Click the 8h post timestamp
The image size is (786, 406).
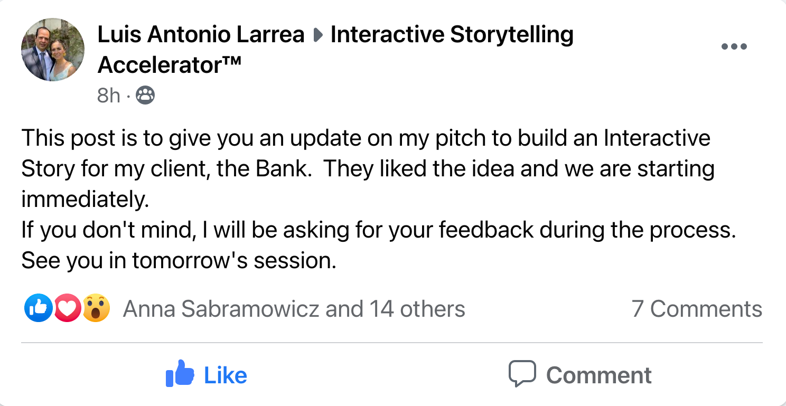tap(109, 96)
